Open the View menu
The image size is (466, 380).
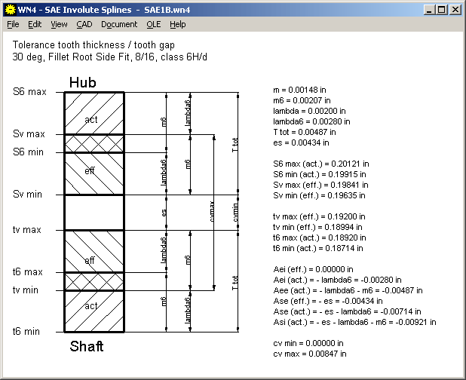click(x=59, y=24)
